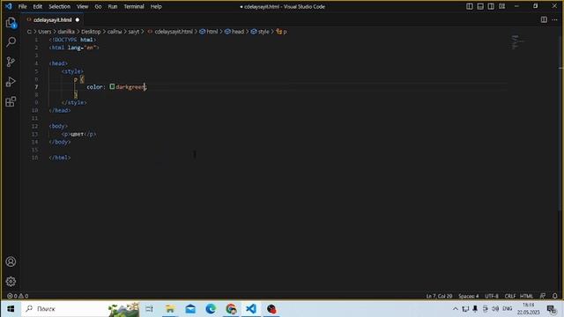Click the closing </html> tag
The height and width of the screenshot is (317, 564).
click(x=60, y=158)
